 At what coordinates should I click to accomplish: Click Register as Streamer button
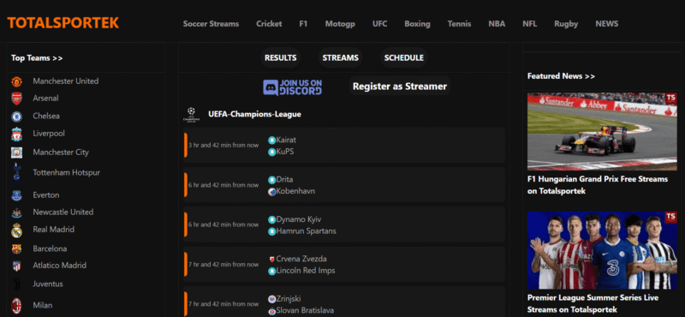400,87
